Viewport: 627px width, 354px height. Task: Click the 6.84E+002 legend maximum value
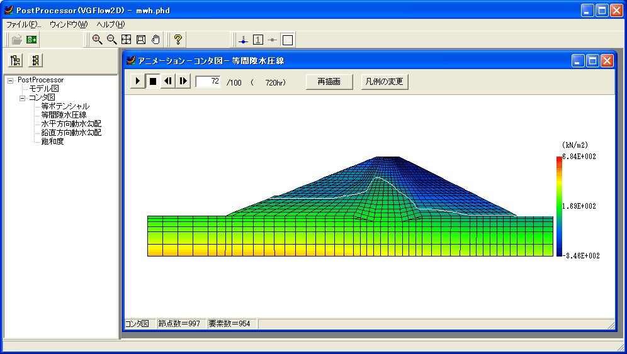pos(579,157)
